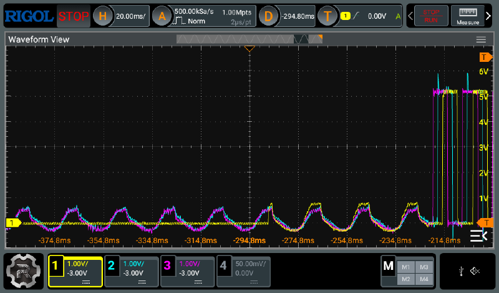Image resolution: width=499 pixels, height=293 pixels.
Task: Select math channel M1
Action: (405, 266)
